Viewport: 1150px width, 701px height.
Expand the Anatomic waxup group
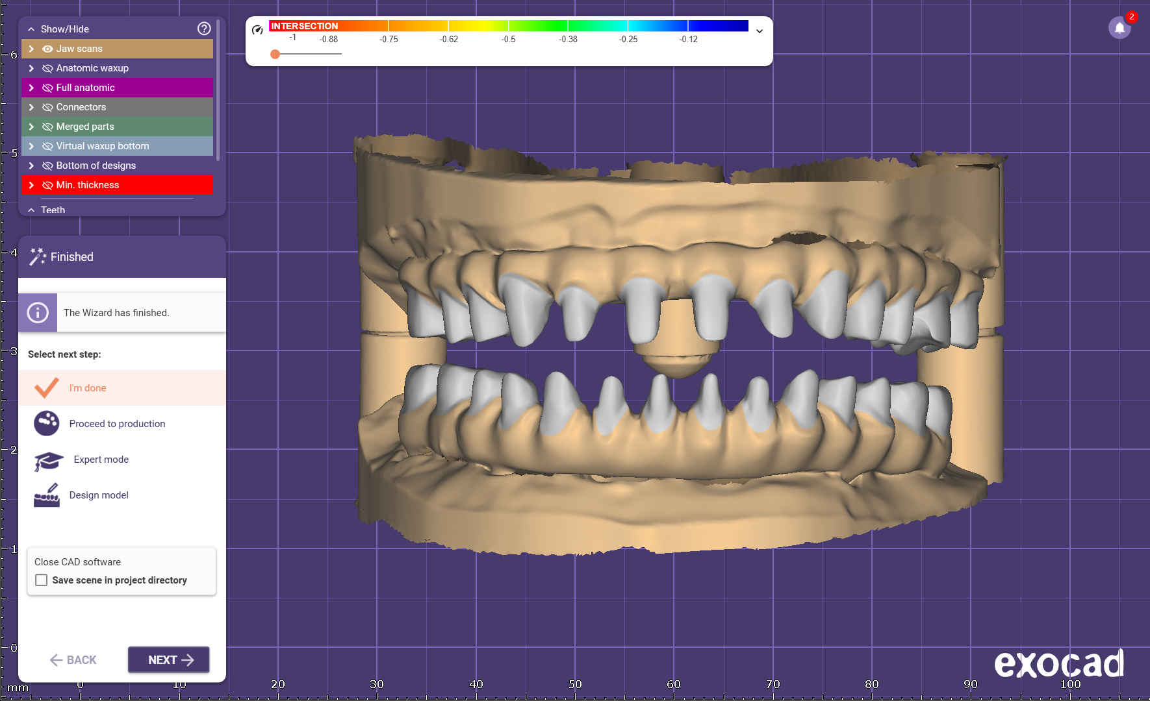[31, 68]
